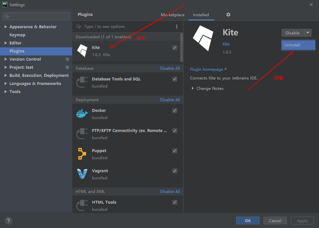
Task: Select Appearance & Behavior in settings tree
Action: click(33, 27)
